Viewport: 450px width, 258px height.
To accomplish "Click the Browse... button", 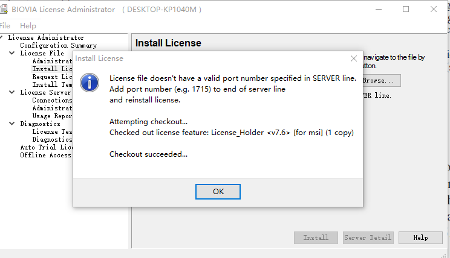I will [381, 80].
